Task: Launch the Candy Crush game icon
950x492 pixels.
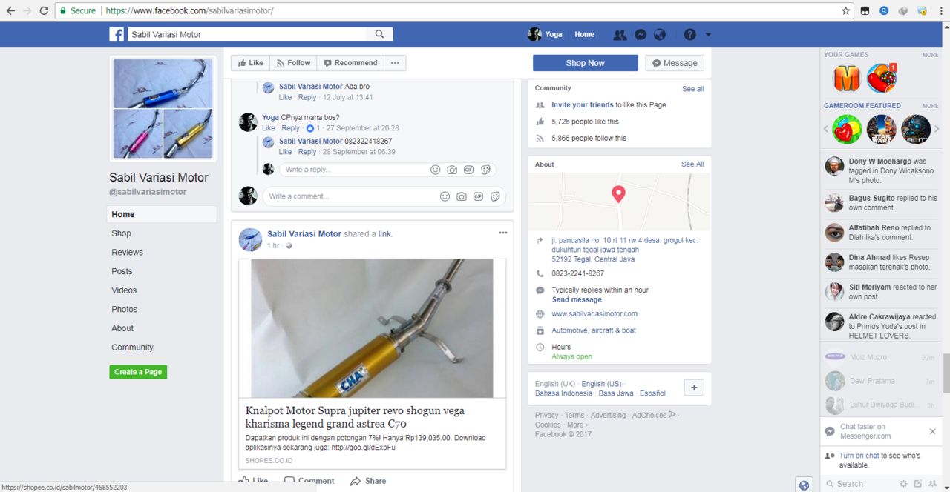Action: pos(882,78)
